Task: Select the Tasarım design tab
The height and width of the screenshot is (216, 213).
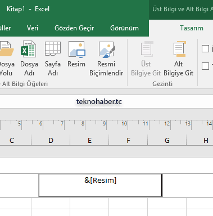Action: [x=192, y=28]
